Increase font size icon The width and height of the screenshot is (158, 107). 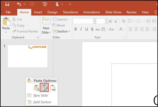point(110,21)
